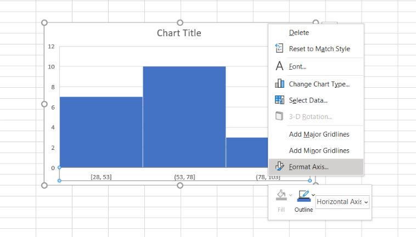
Task: Click the blue outline color bar
Action: [304, 200]
